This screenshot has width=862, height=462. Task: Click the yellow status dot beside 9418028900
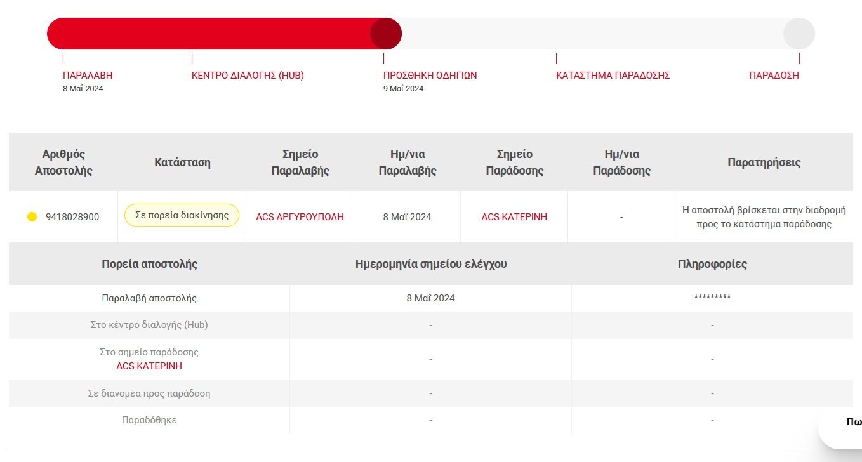[x=32, y=217]
